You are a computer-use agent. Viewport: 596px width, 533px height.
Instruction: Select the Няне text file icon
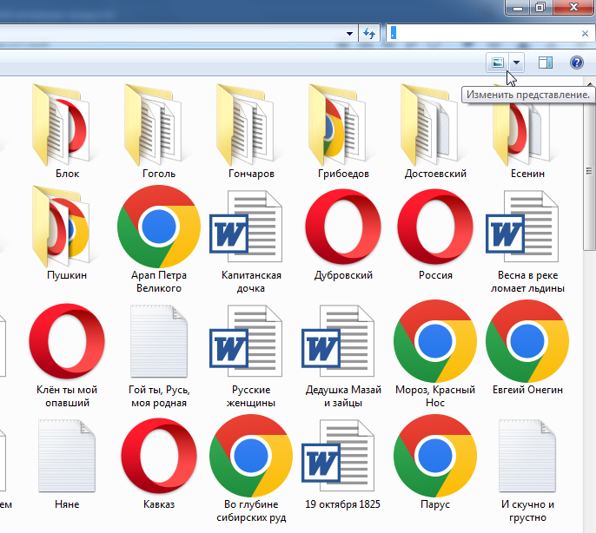click(67, 456)
